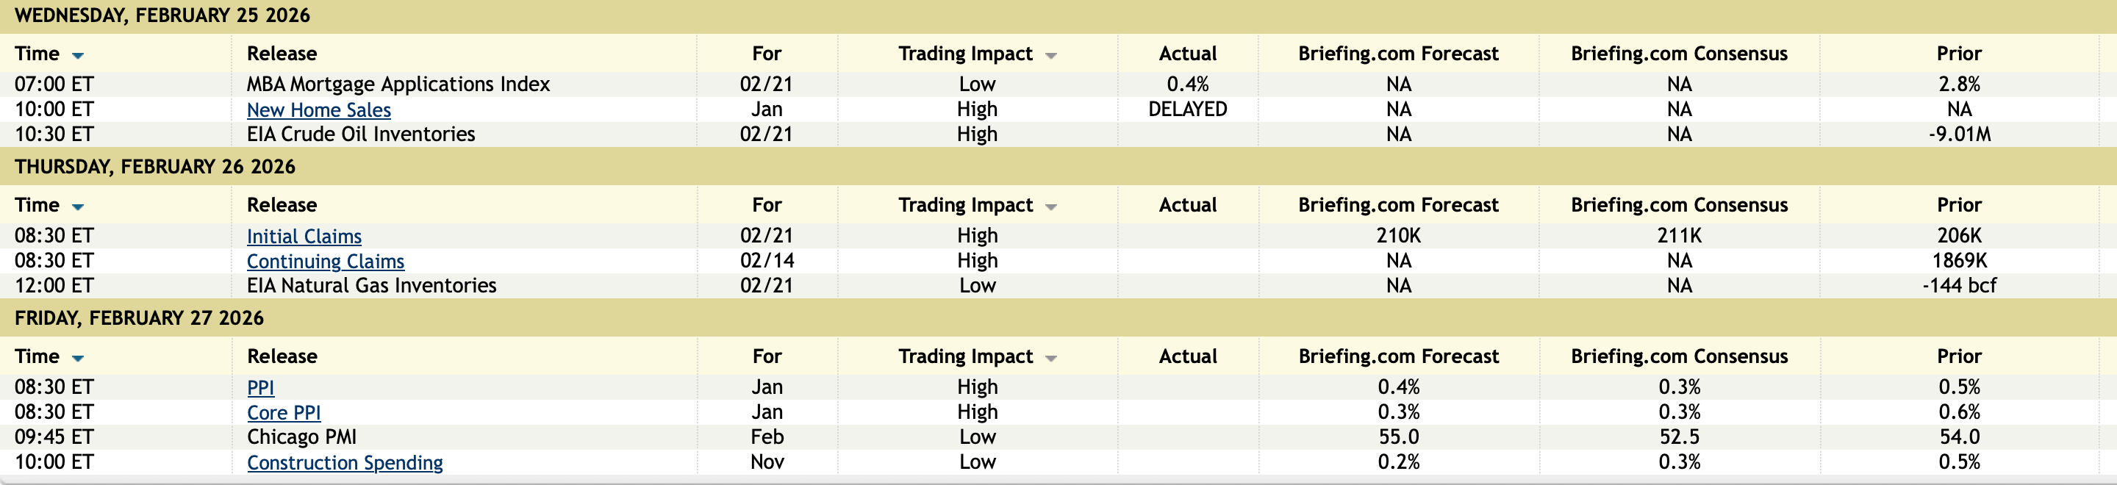Sort Thursday table by Time arrow
This screenshot has height=485, width=2117.
click(x=78, y=207)
